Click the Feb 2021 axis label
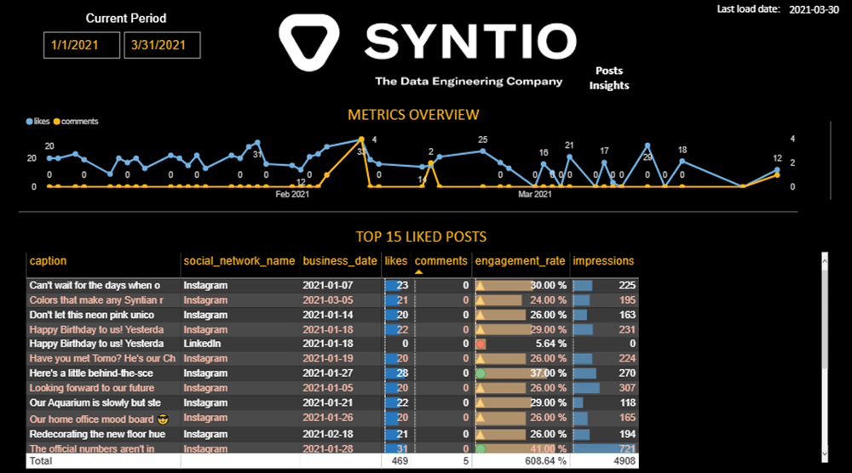Image resolution: width=852 pixels, height=473 pixels. tap(292, 194)
